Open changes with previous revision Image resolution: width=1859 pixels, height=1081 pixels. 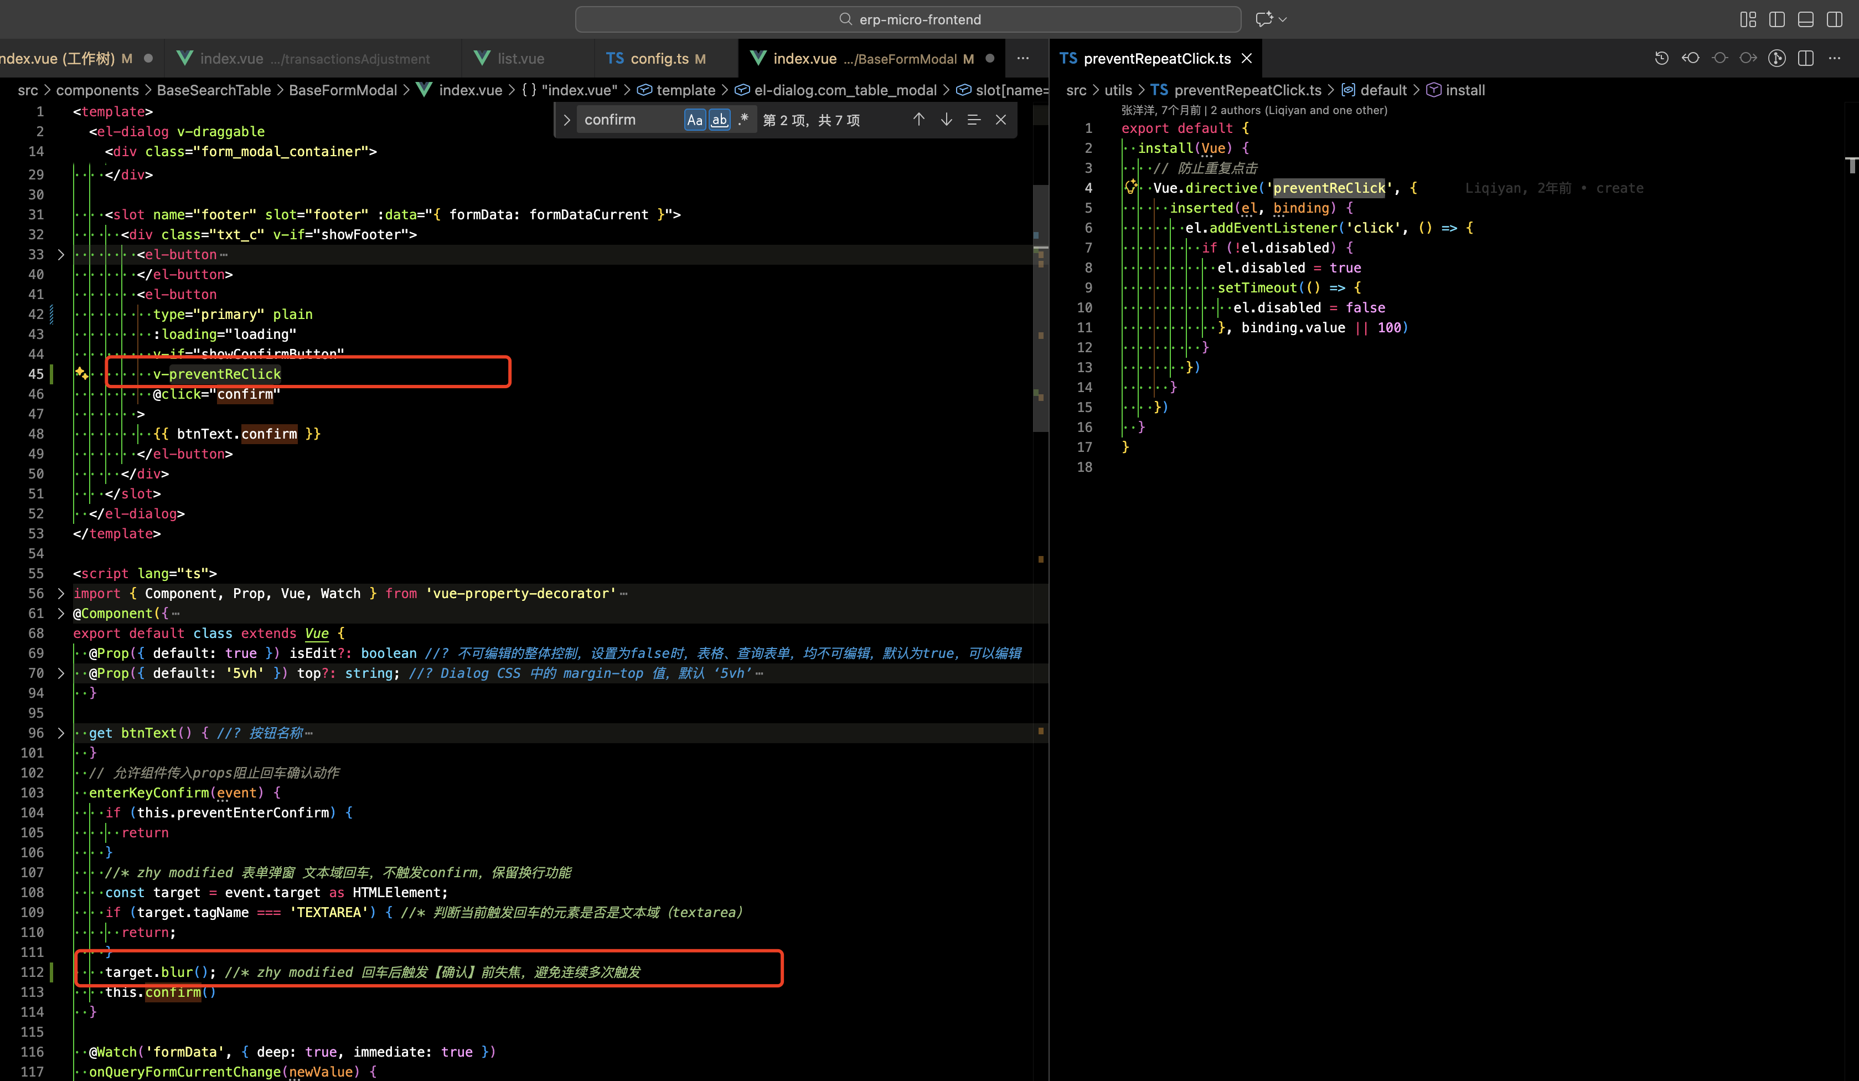[x=1690, y=58]
